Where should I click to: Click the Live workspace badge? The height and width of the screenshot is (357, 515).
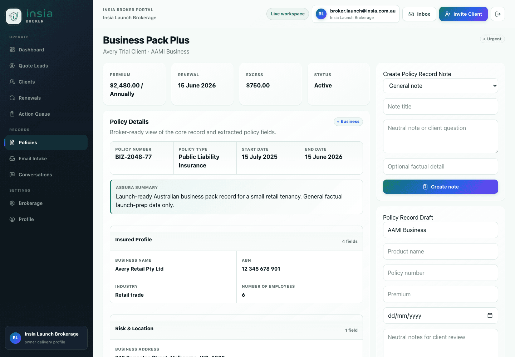[288, 14]
